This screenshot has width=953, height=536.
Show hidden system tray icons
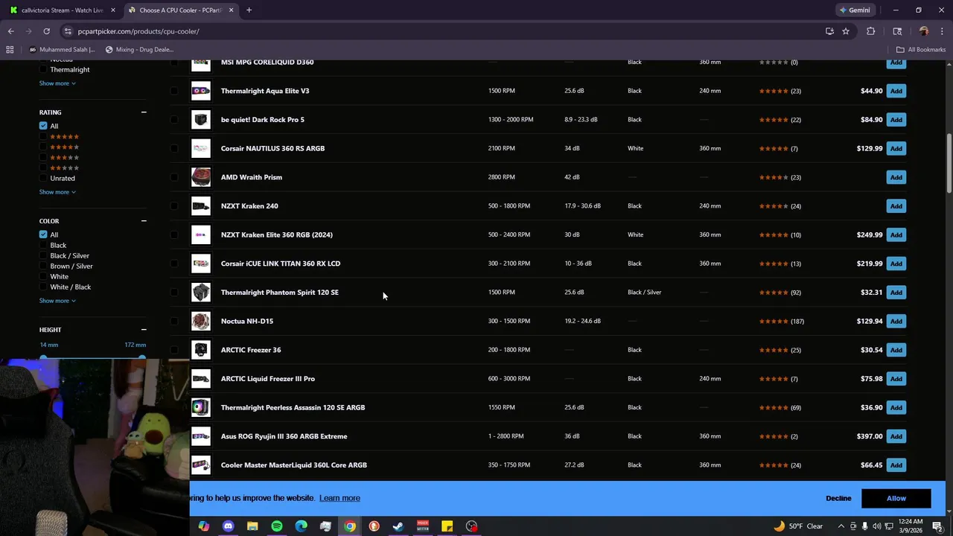coord(841,526)
